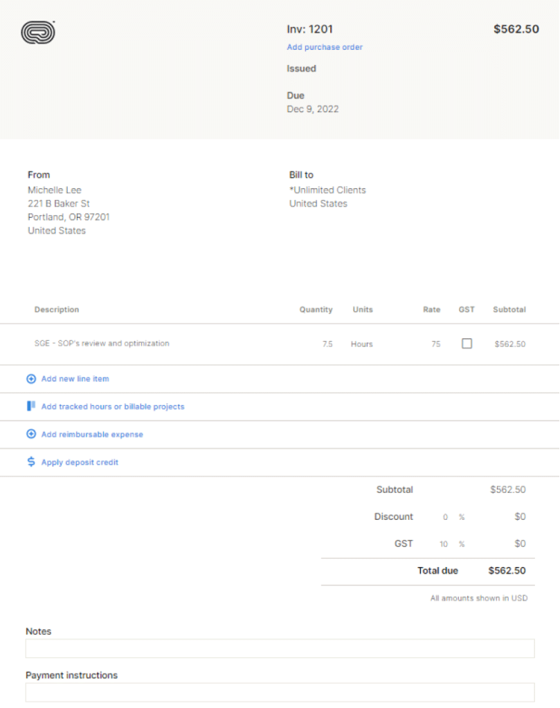
Task: Open the Hours units selector
Action: coord(363,343)
